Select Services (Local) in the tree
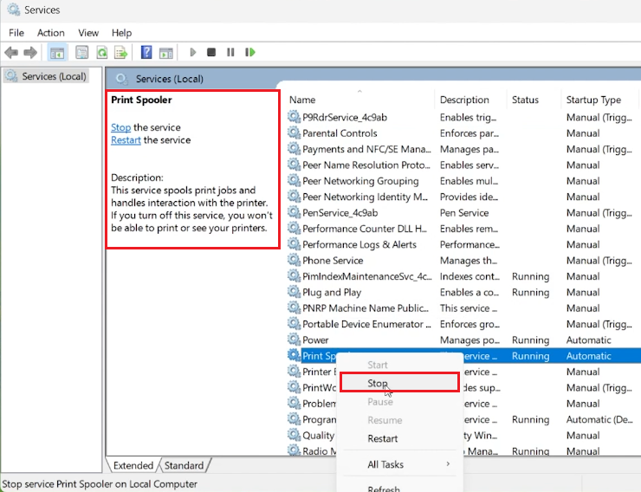This screenshot has height=492, width=641. (53, 76)
